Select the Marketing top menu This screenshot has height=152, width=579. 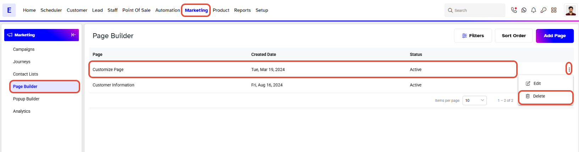point(196,10)
